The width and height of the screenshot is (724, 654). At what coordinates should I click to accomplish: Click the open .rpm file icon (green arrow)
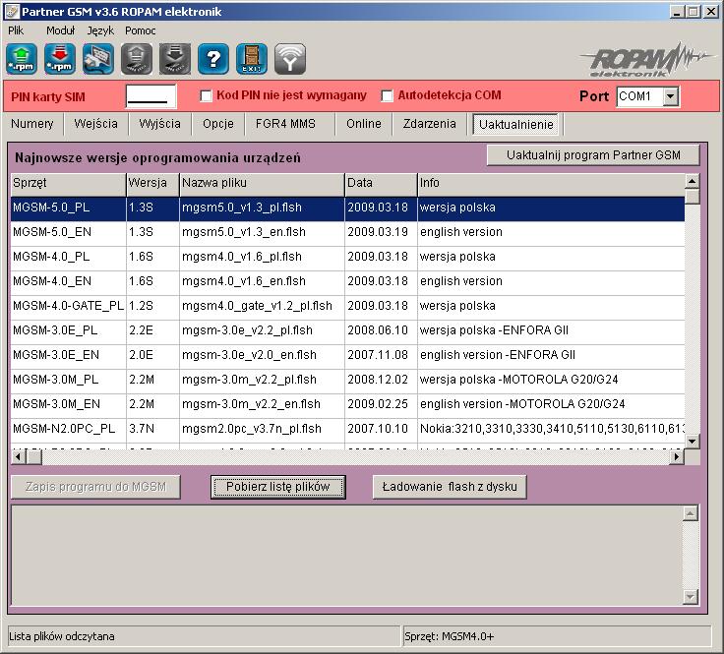click(22, 59)
